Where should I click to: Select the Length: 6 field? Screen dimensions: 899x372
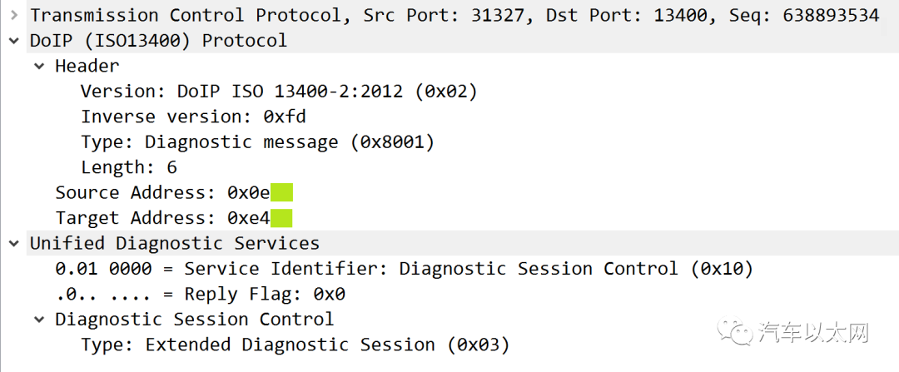pyautogui.click(x=129, y=167)
